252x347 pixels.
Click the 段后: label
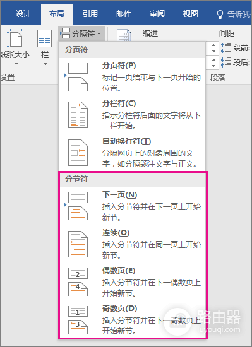[242, 62]
